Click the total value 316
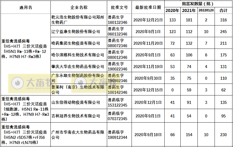The image size is (233, 147). click(x=223, y=20)
